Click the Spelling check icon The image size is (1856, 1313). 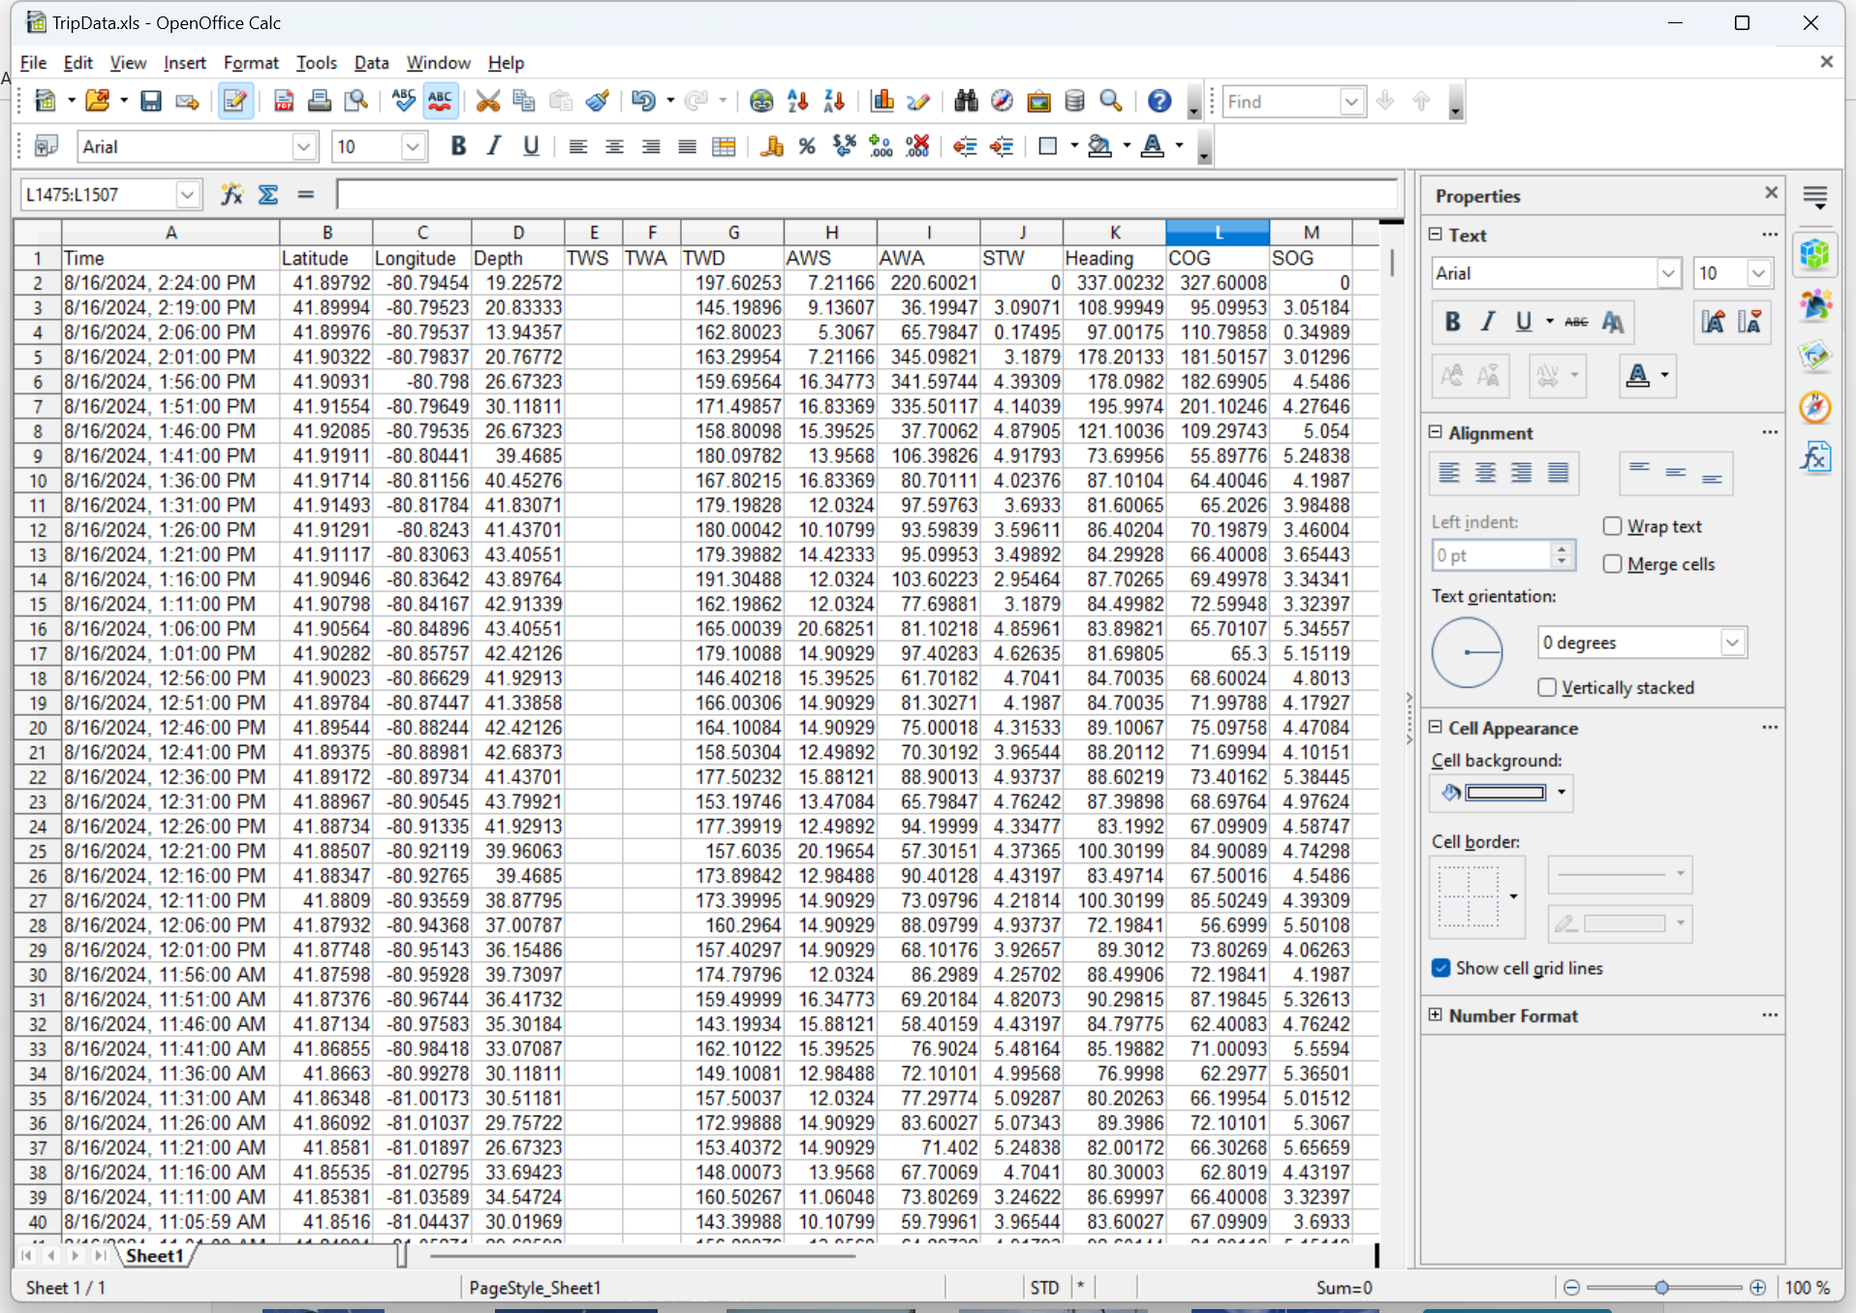(x=403, y=101)
